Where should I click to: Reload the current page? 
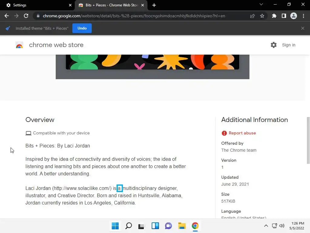(26, 16)
